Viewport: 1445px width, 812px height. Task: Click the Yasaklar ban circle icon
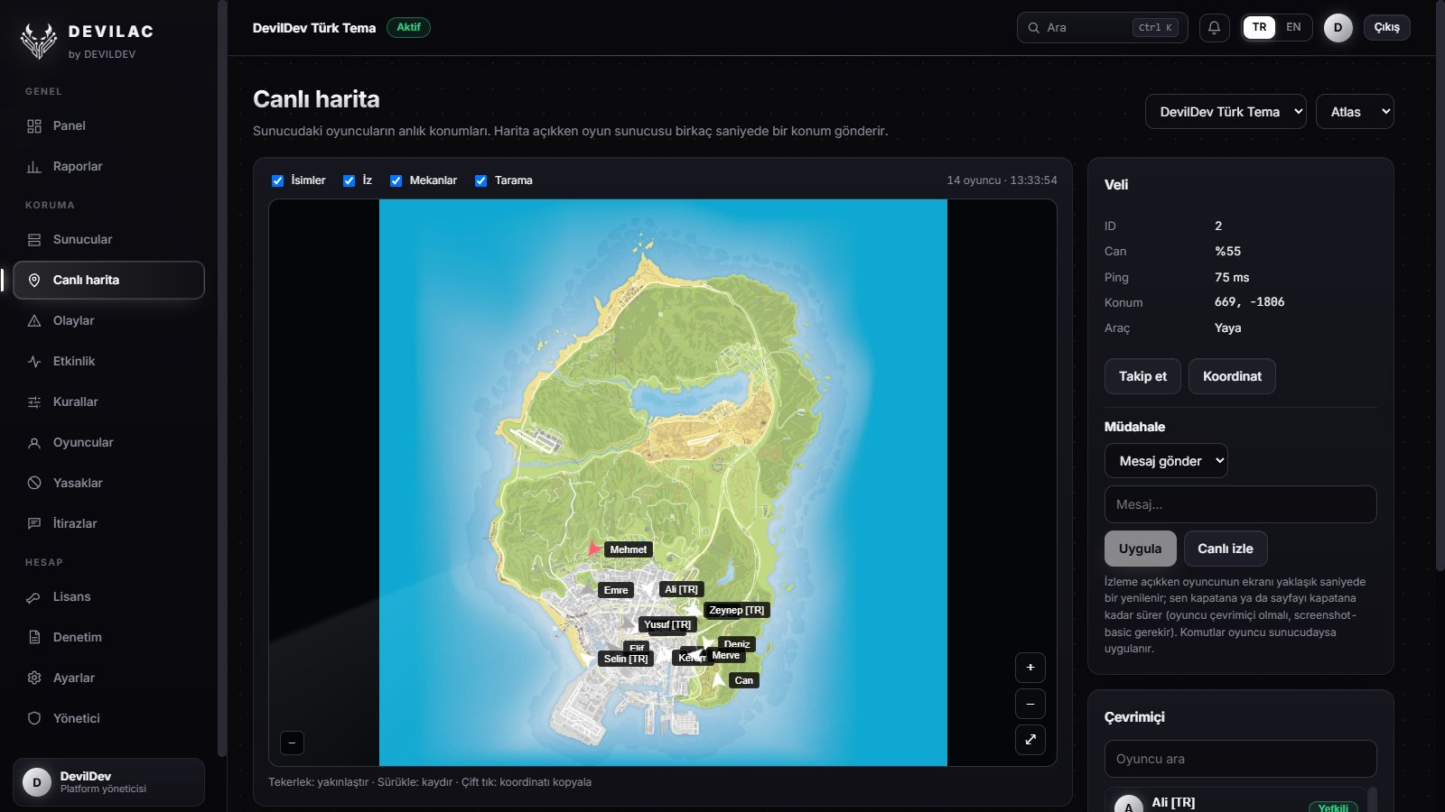point(34,484)
